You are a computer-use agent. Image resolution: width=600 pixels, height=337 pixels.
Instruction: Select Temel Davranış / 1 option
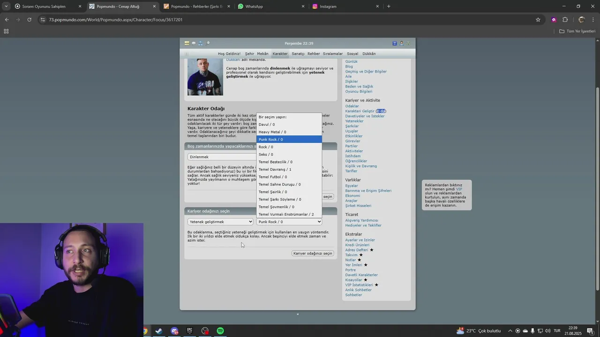tap(289, 169)
